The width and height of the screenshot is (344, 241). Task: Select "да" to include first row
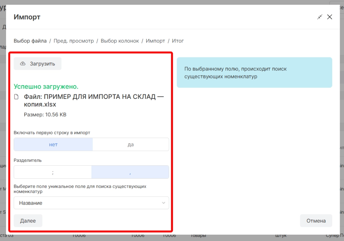131,144
